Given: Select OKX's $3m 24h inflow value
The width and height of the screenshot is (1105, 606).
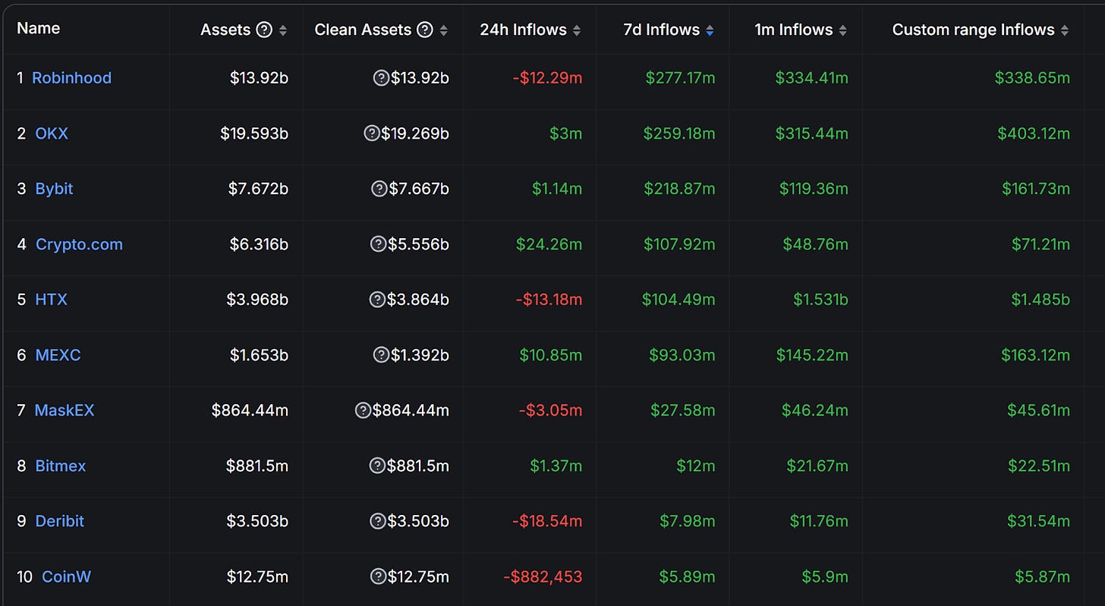Looking at the screenshot, I should pyautogui.click(x=566, y=133).
